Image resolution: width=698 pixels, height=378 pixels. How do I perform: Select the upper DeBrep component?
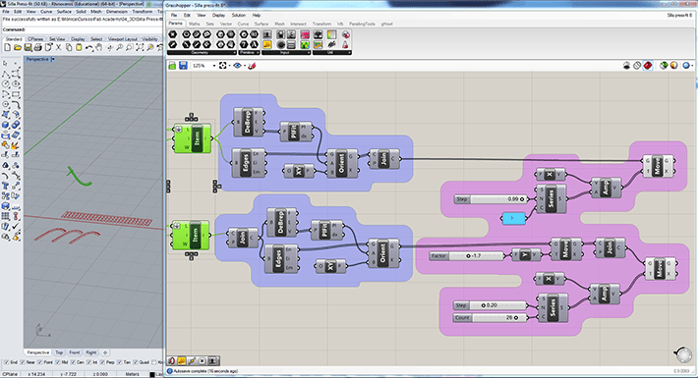point(249,122)
